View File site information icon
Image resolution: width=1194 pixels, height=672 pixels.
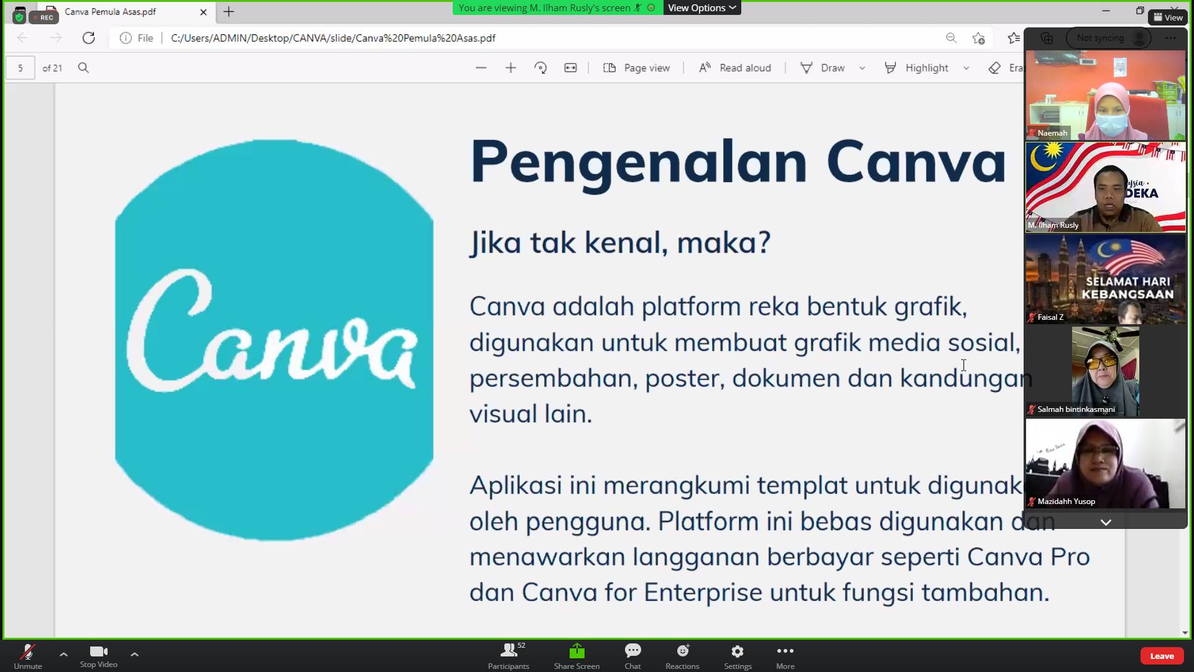126,38
